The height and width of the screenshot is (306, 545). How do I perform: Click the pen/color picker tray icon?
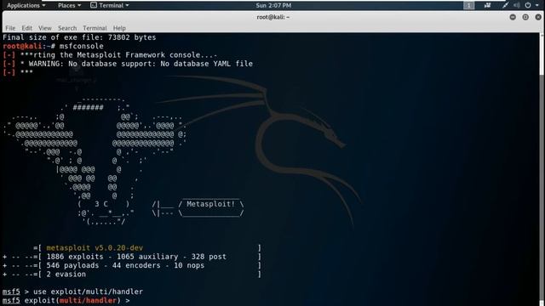(505, 5)
